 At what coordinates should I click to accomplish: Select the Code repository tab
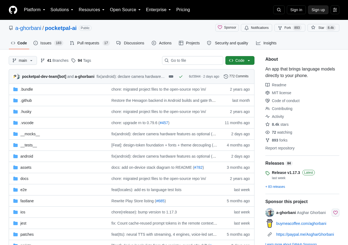pos(19,43)
